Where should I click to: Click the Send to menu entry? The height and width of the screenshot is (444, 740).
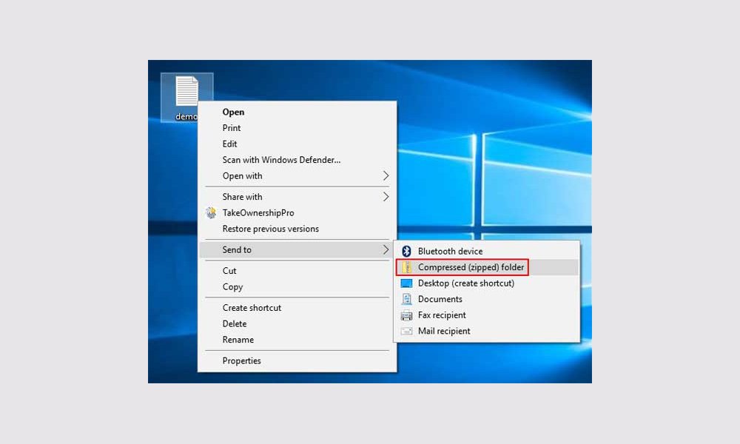(297, 249)
